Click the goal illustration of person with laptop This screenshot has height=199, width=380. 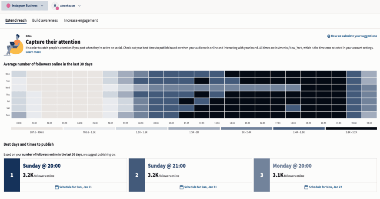tap(13, 45)
